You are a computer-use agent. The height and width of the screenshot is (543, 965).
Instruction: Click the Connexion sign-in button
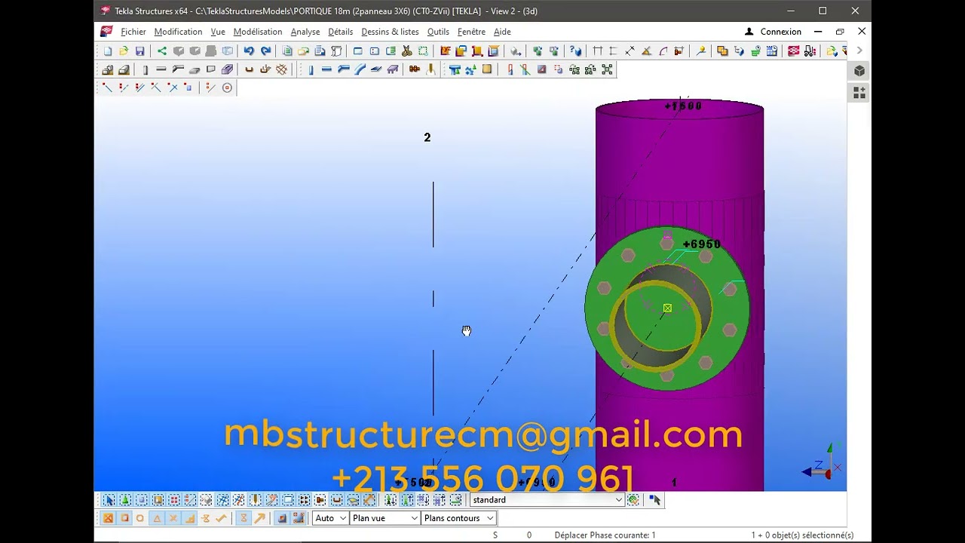tap(774, 32)
